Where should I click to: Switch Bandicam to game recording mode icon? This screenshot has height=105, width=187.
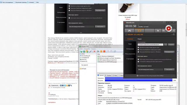[129, 31]
